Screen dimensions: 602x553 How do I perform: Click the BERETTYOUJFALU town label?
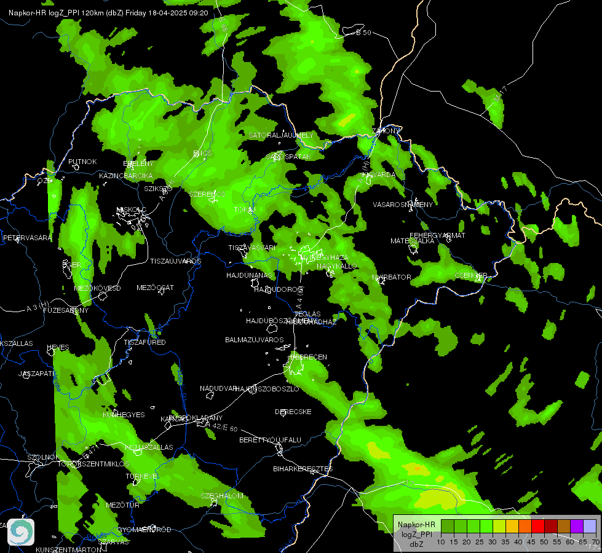tap(271, 440)
